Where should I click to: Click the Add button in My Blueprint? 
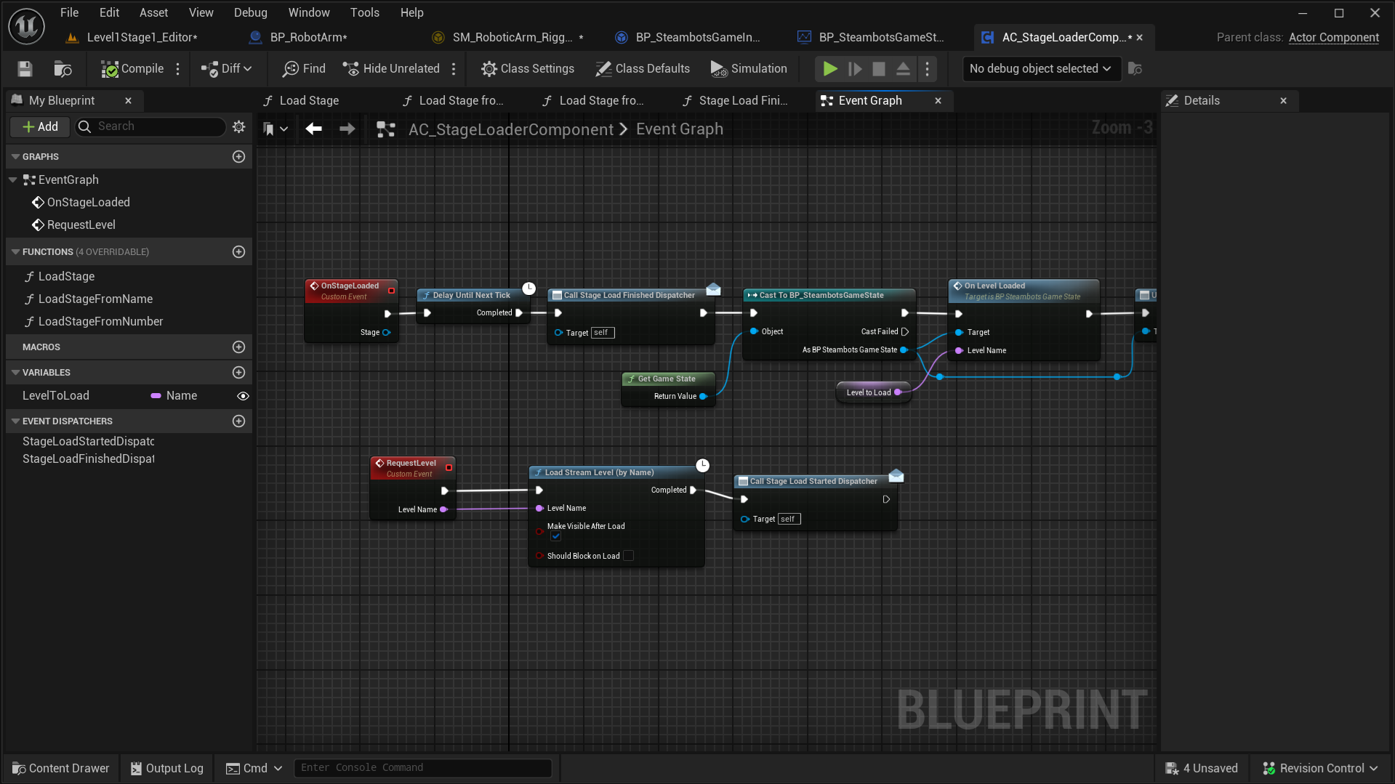(x=40, y=126)
